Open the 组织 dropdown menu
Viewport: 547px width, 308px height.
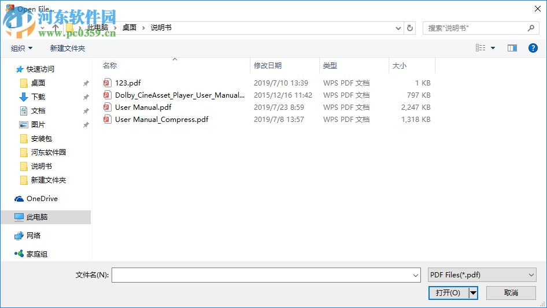tap(21, 48)
